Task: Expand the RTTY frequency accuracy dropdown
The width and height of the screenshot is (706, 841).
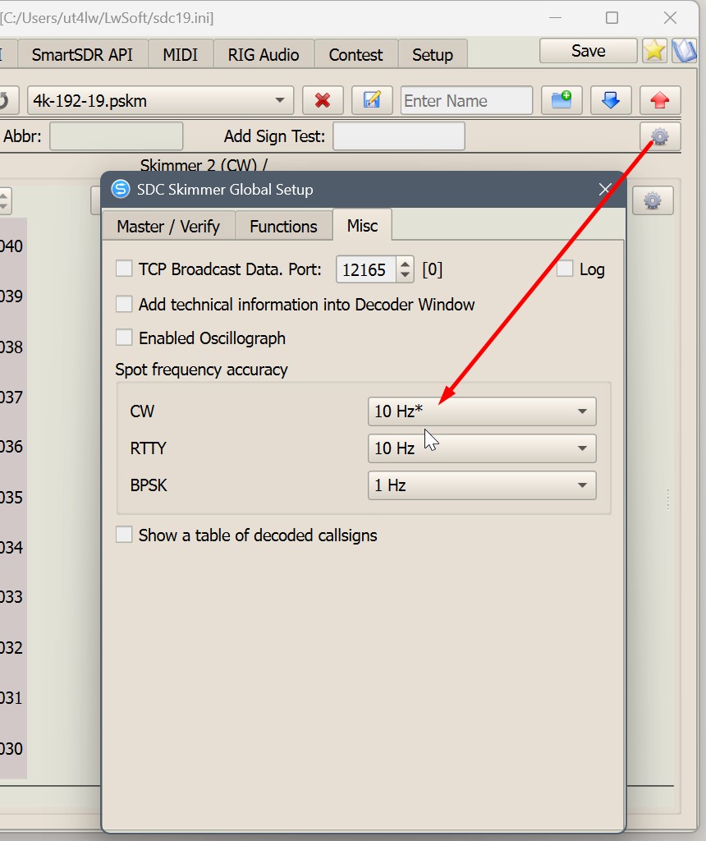Action: (481, 448)
